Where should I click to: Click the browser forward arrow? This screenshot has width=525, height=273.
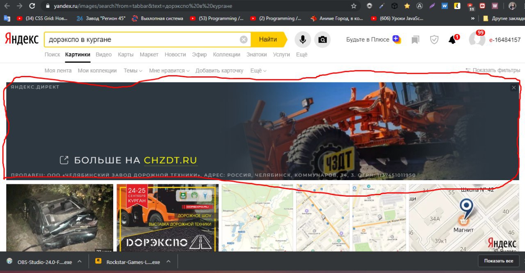[19, 6]
